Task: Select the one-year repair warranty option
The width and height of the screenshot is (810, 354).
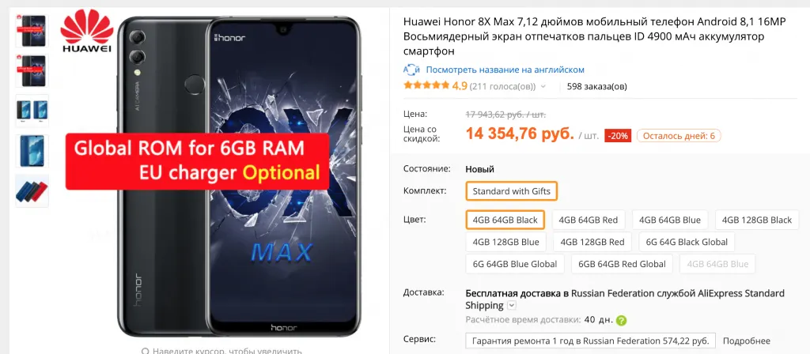Action: (x=590, y=341)
